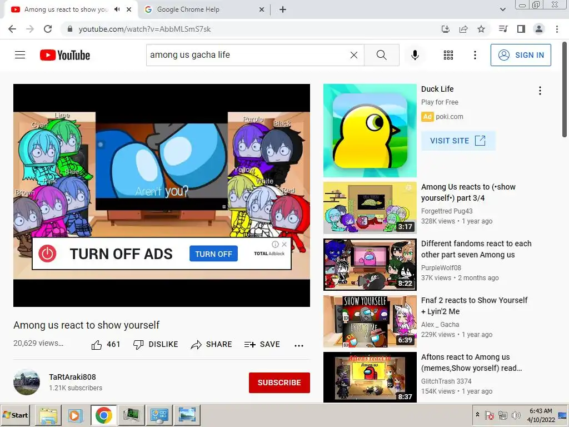Image resolution: width=569 pixels, height=427 pixels.
Task: Click SAVE to playlist
Action: point(262,345)
